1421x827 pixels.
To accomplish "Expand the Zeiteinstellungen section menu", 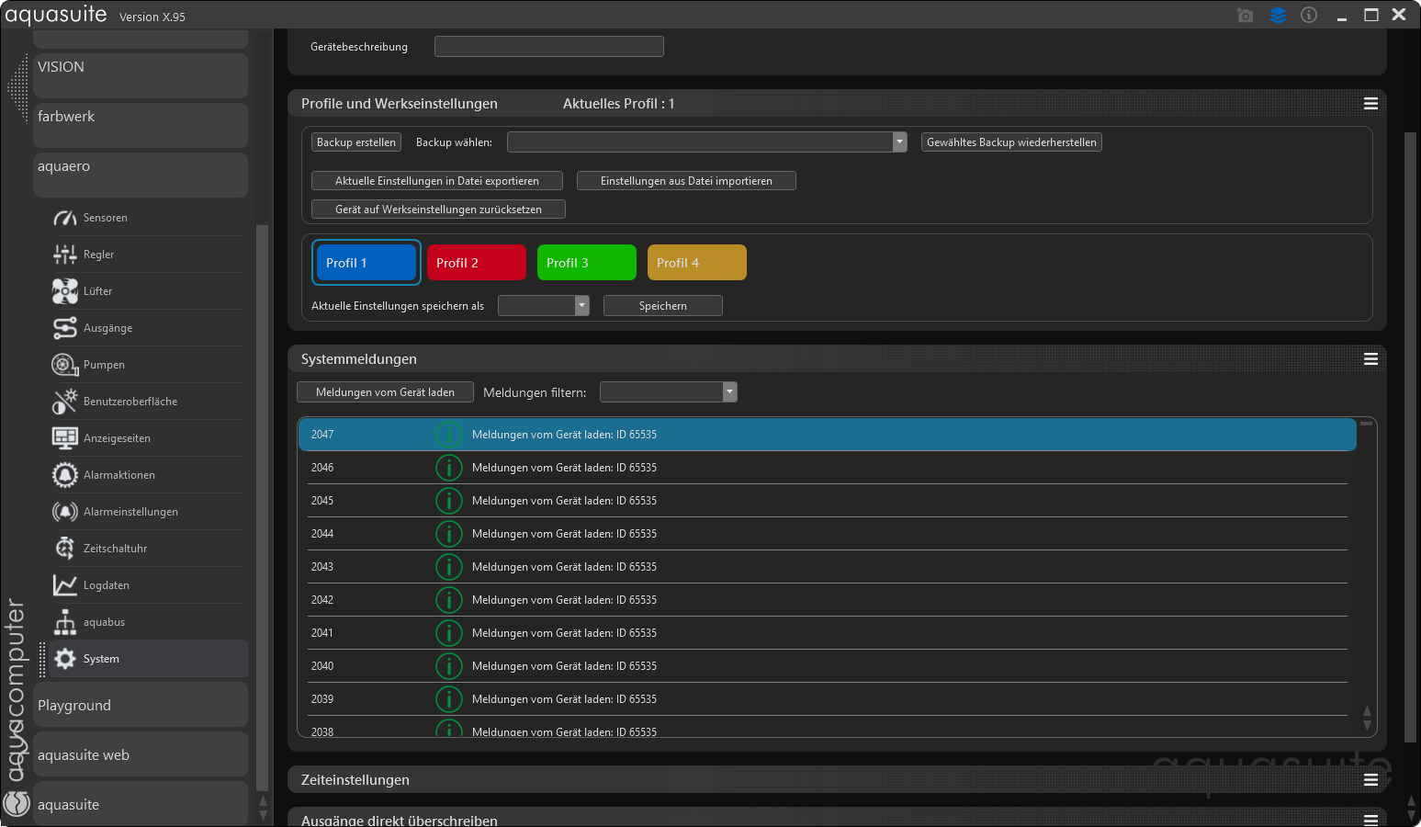I will pyautogui.click(x=1370, y=780).
